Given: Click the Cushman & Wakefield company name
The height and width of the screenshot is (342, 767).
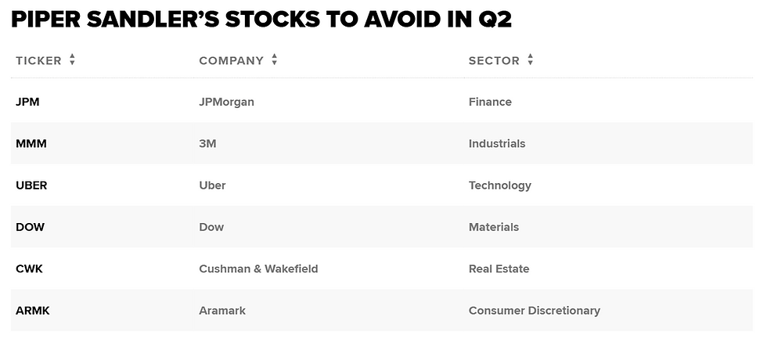Looking at the screenshot, I should pyautogui.click(x=258, y=268).
